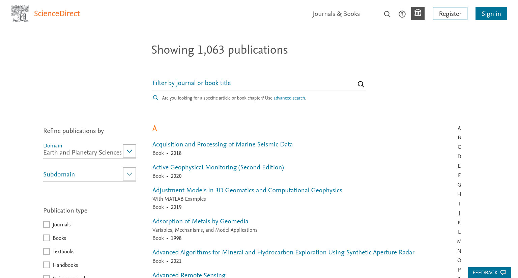Expand the Subdomain dropdown
The height and width of the screenshot is (278, 518).
[129, 174]
